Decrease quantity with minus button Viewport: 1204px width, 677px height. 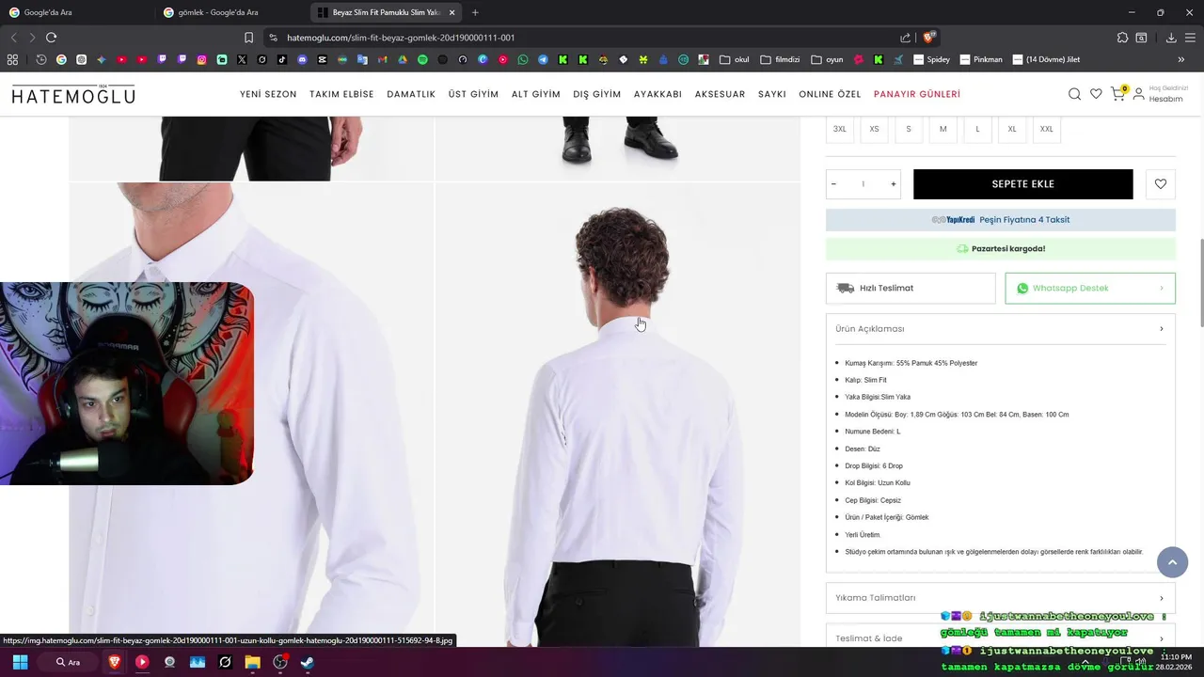[833, 184]
